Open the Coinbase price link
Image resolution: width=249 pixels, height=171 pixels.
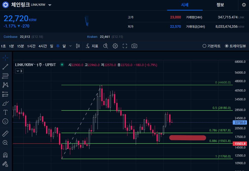tap(10, 37)
